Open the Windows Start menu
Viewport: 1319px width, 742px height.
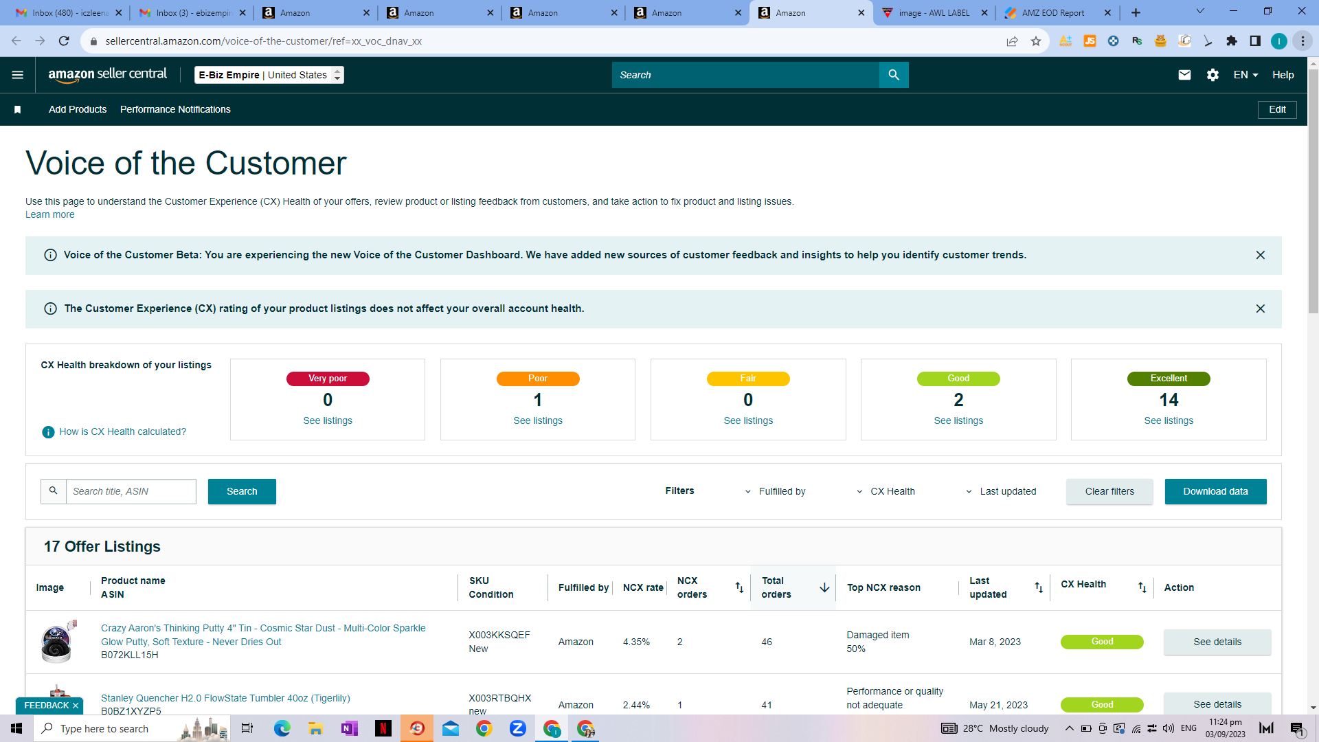(x=16, y=728)
